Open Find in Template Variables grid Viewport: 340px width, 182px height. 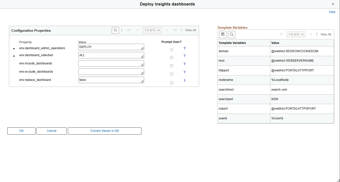click(231, 34)
